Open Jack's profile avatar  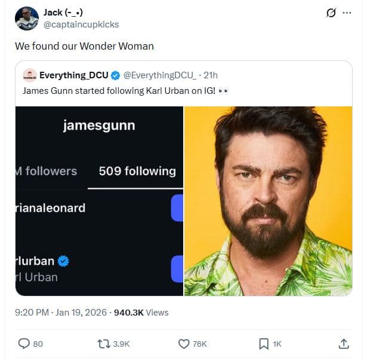pos(26,19)
